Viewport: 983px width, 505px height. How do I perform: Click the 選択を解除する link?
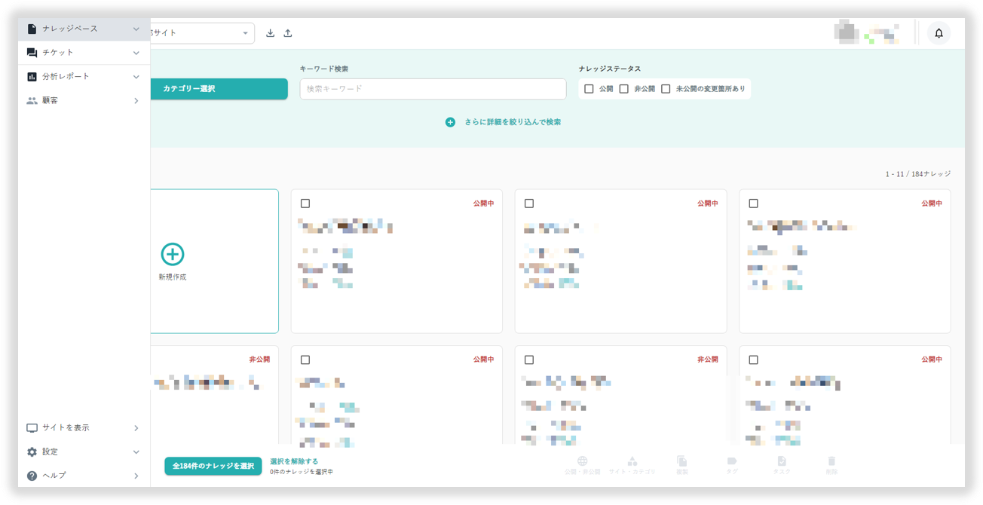coord(294,461)
